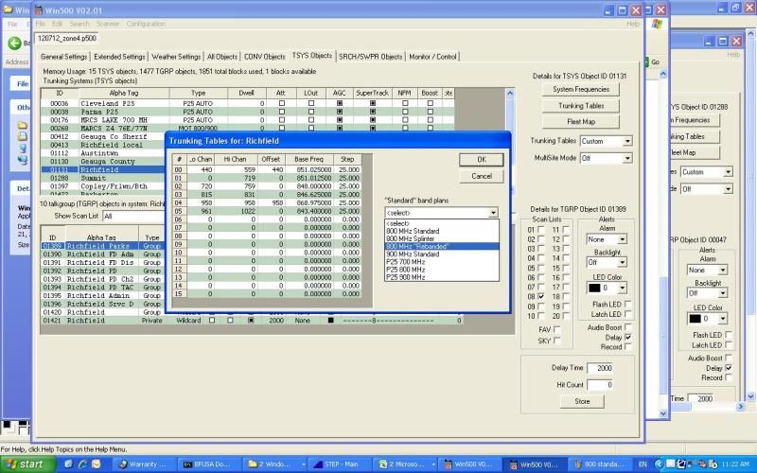This screenshot has width=757, height=473.
Task: Uncheck Delay checkbox in the front window
Action: click(627, 338)
